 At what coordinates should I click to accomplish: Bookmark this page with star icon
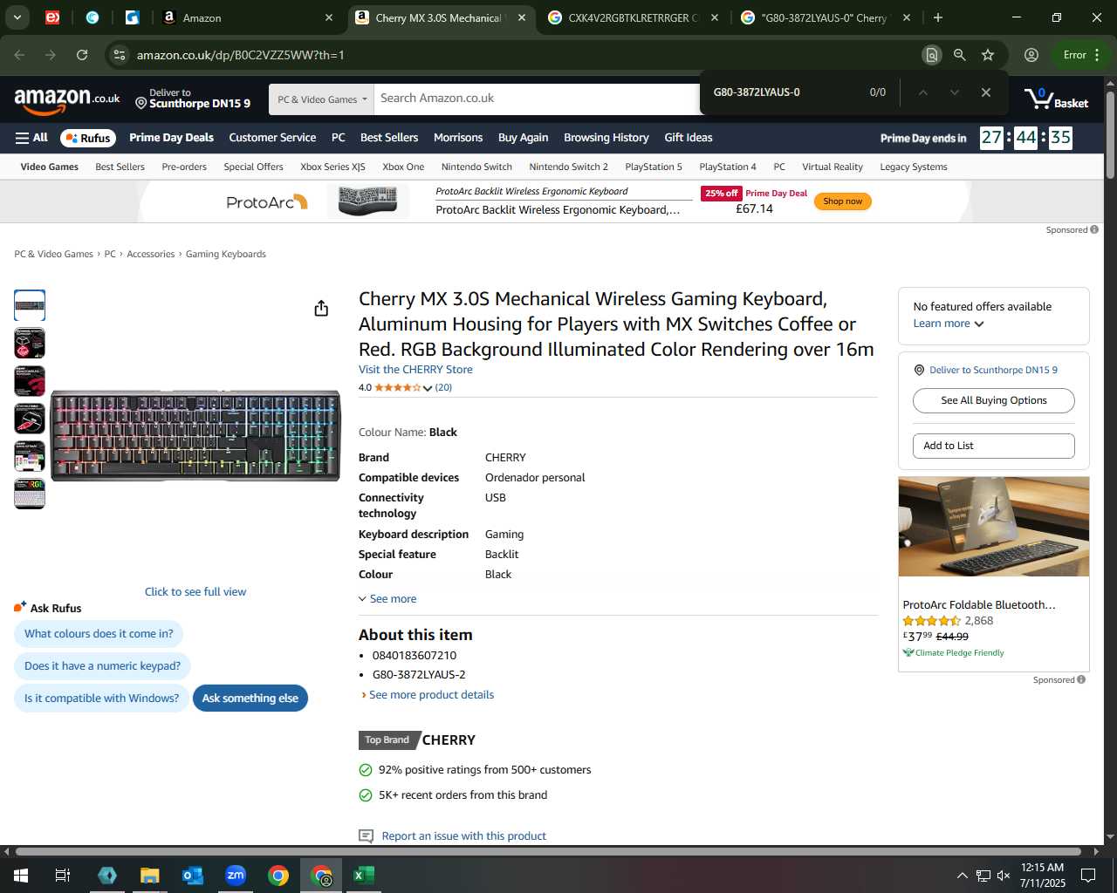coord(988,55)
